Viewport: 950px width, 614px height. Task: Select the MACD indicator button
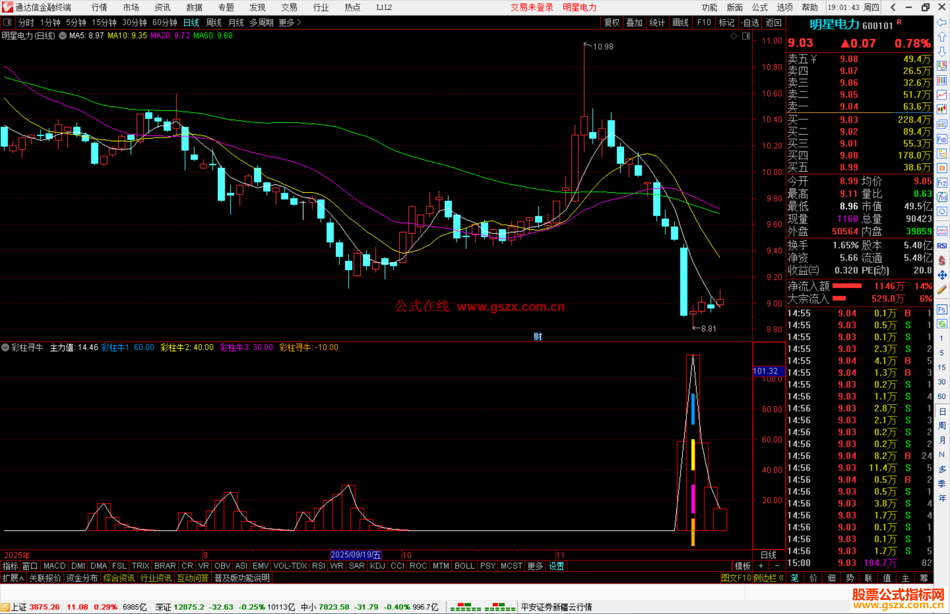click(x=55, y=566)
